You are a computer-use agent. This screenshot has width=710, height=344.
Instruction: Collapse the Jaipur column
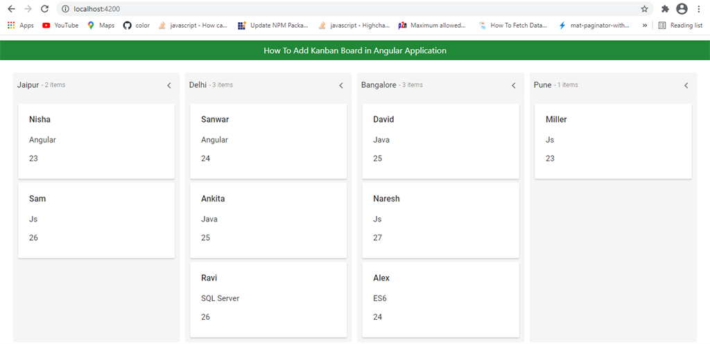169,86
